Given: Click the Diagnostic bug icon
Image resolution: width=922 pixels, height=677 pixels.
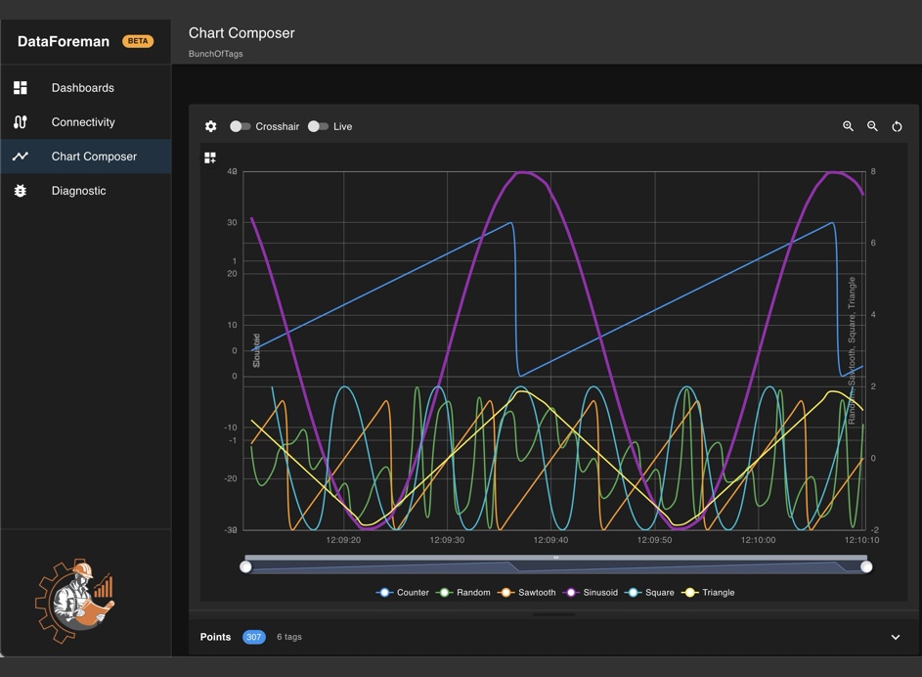Looking at the screenshot, I should coord(21,191).
